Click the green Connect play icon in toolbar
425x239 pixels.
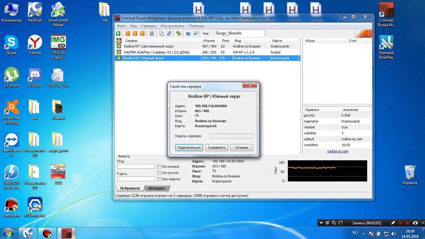pos(118,34)
